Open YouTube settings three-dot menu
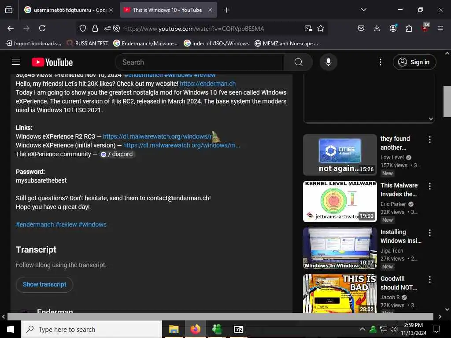Viewport: 451px width, 338px height. 380,62
